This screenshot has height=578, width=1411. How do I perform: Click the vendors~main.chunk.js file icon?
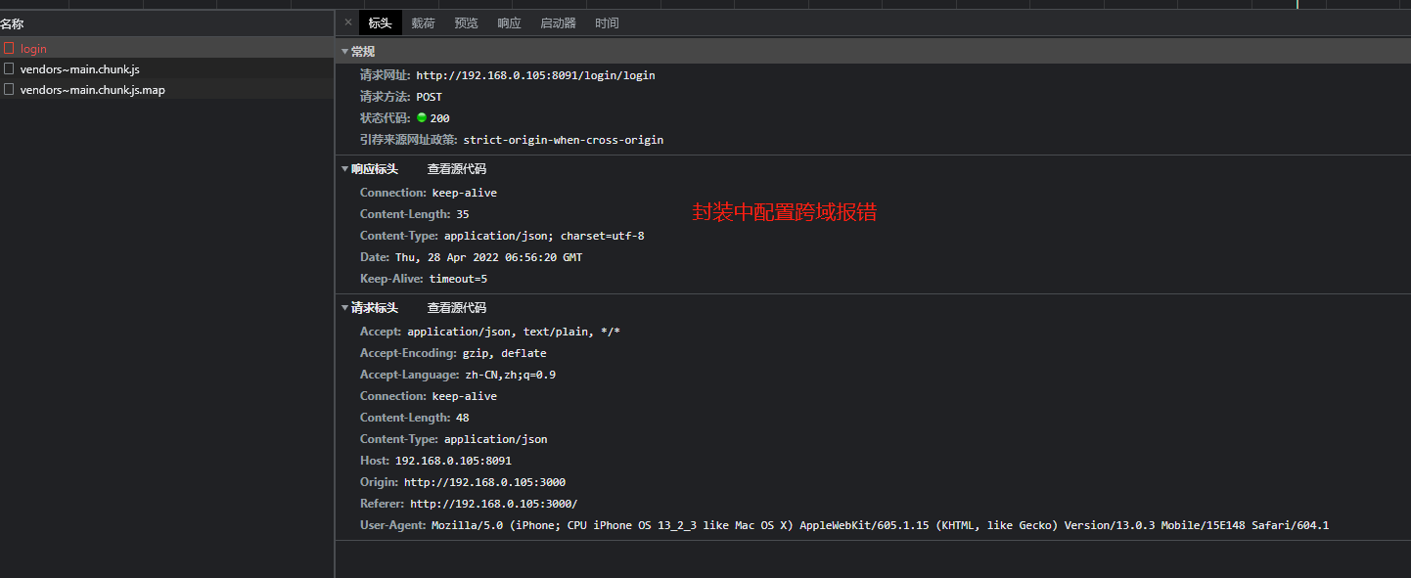coord(9,68)
